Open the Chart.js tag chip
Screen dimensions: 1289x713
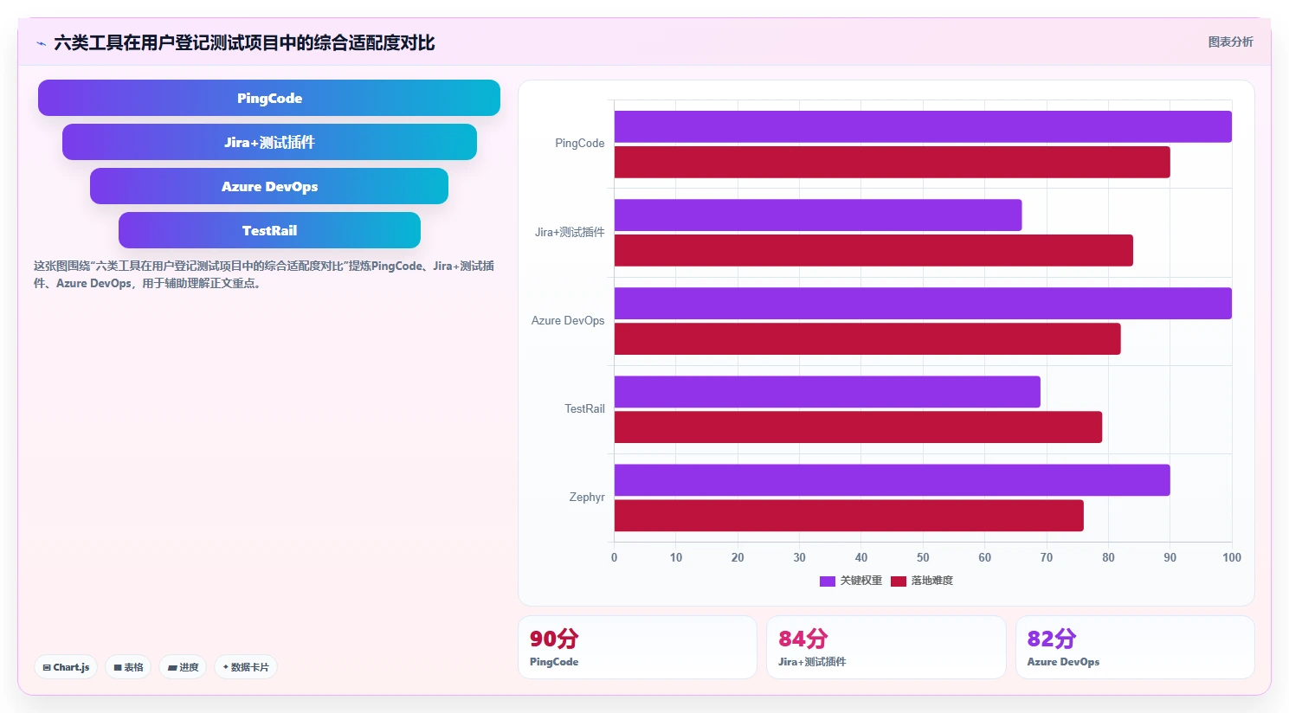point(66,667)
